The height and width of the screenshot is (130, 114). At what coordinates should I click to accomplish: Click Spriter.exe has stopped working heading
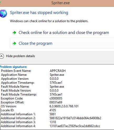[x=39, y=13]
